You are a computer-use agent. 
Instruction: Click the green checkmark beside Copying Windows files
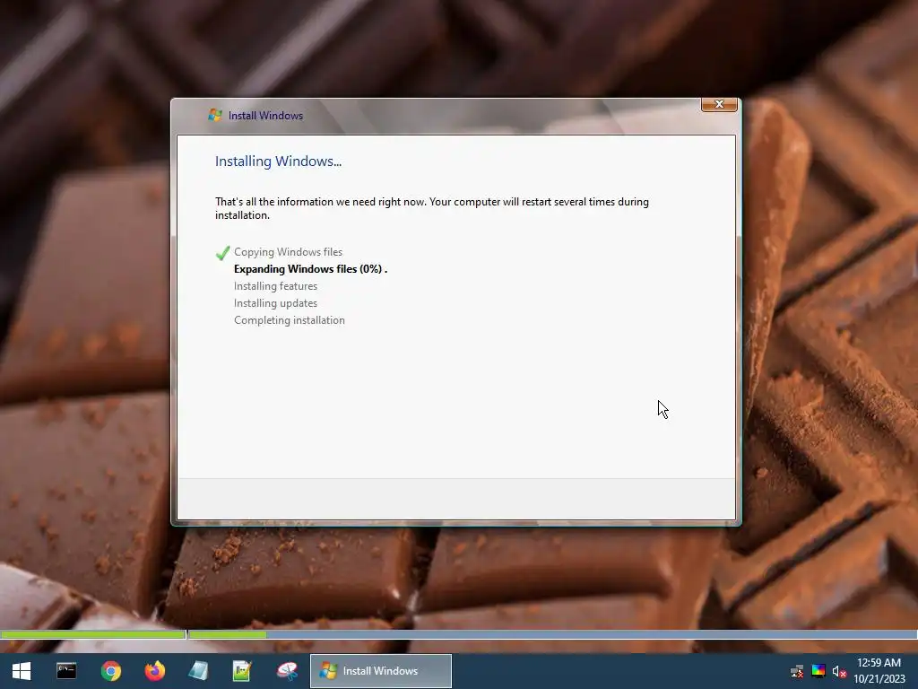coord(222,252)
